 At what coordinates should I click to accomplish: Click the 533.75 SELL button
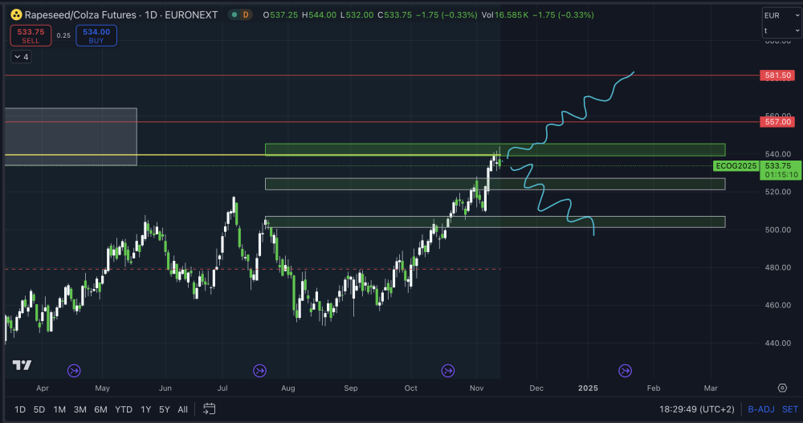click(x=31, y=35)
